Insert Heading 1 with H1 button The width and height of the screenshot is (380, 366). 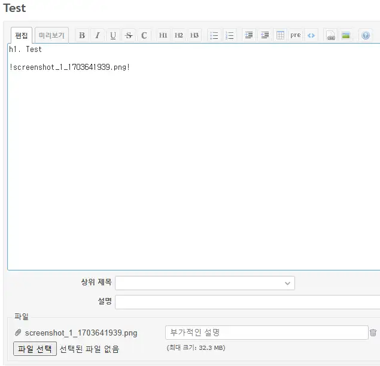click(x=163, y=35)
